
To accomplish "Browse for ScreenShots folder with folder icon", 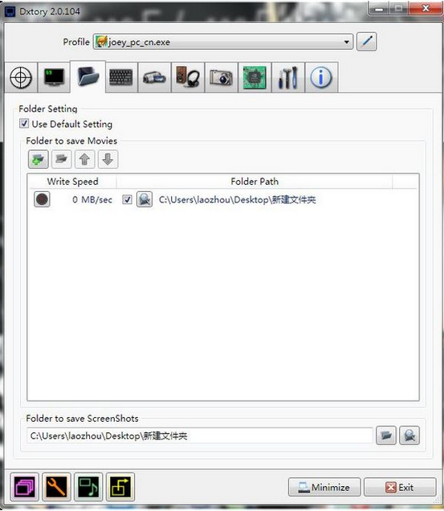I will [x=386, y=435].
